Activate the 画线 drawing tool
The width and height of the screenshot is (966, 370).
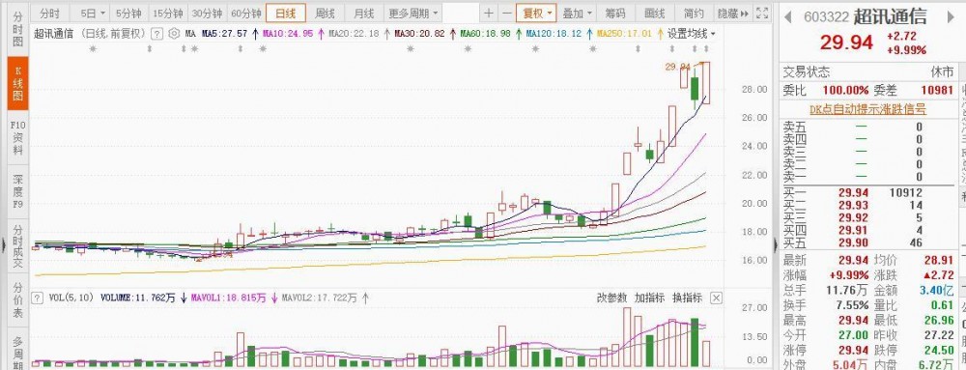point(654,13)
